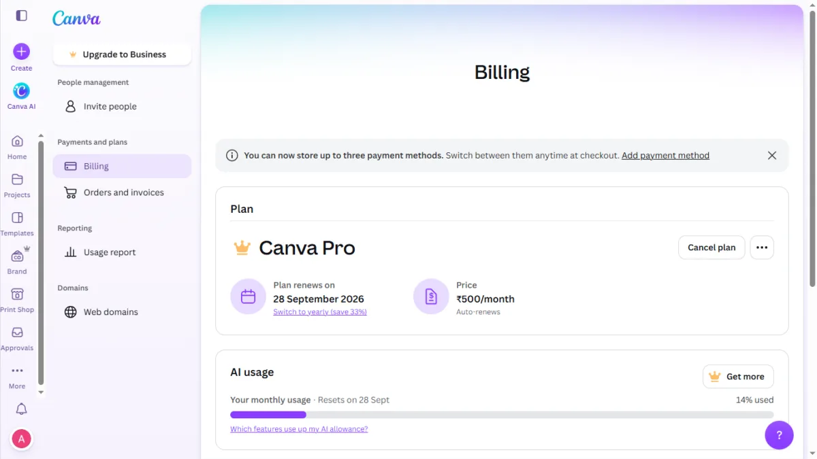Click Add payment method link

pos(665,156)
